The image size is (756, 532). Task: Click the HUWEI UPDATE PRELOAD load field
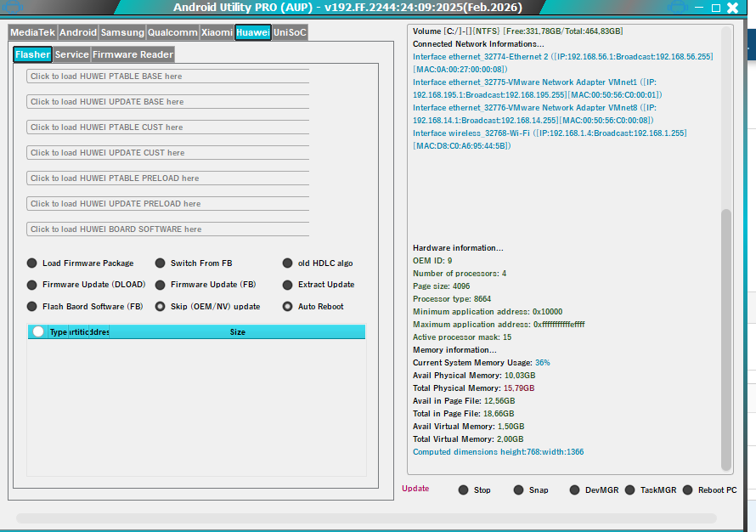(x=168, y=204)
